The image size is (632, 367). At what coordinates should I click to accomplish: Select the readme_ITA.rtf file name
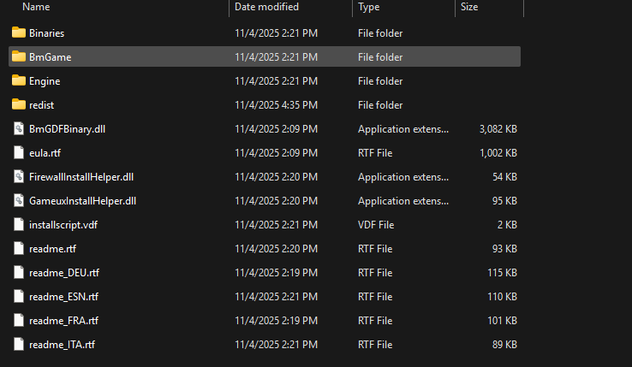click(x=62, y=344)
